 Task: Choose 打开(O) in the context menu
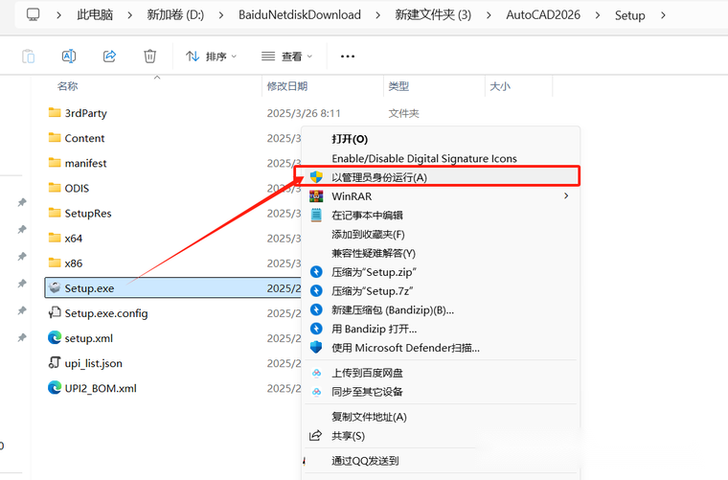click(350, 139)
